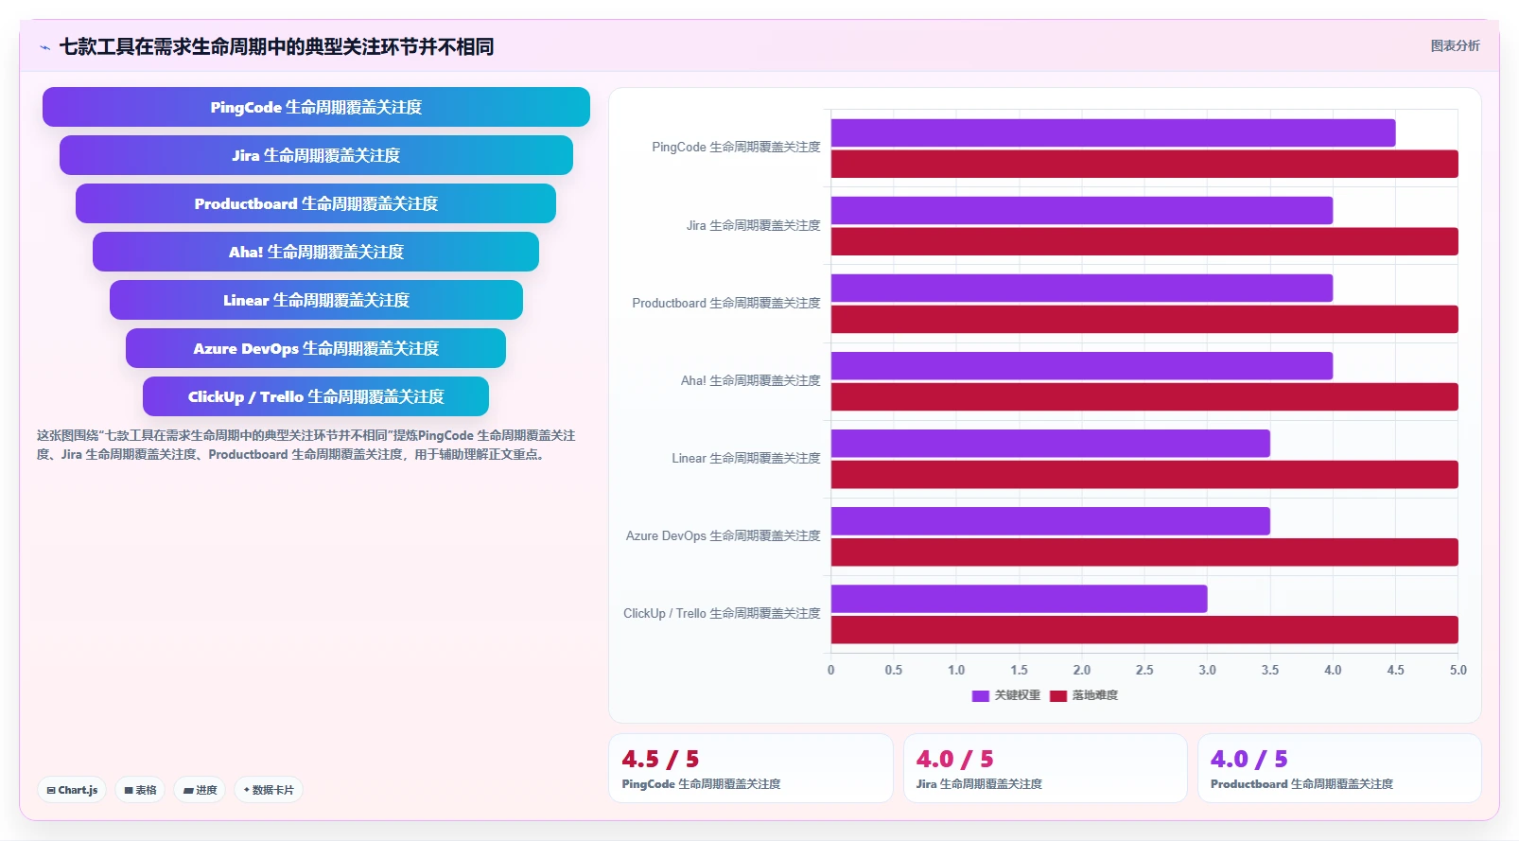Click the 进度 tag
This screenshot has height=841, width=1519.
(x=200, y=790)
